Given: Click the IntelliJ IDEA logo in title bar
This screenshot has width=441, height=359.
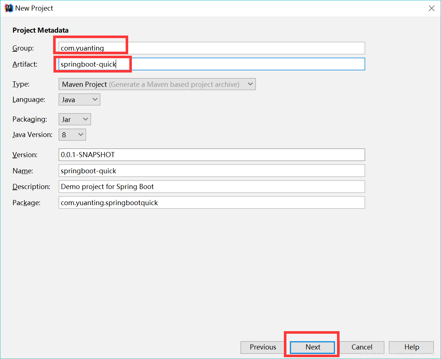Looking at the screenshot, I should [x=8, y=8].
